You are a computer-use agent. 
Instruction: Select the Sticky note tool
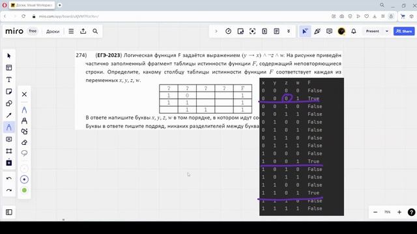pos(8,92)
